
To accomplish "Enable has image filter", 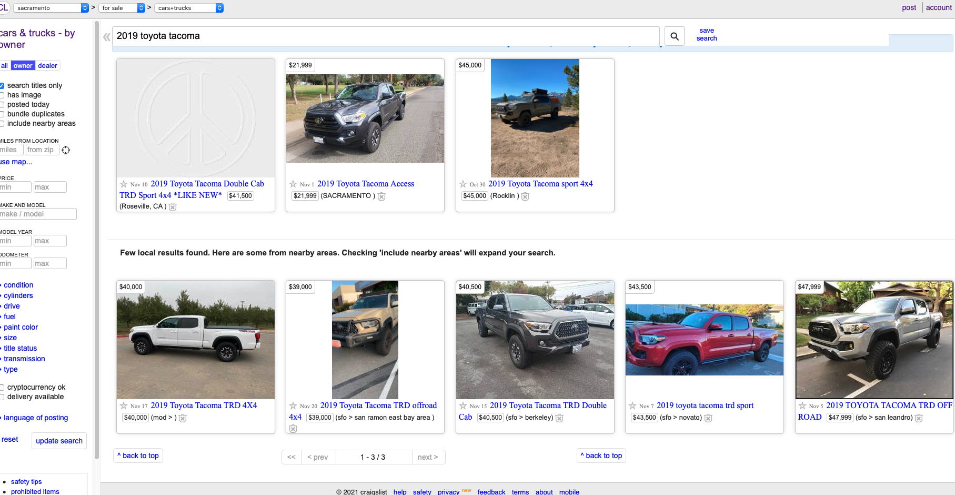I will (2, 95).
